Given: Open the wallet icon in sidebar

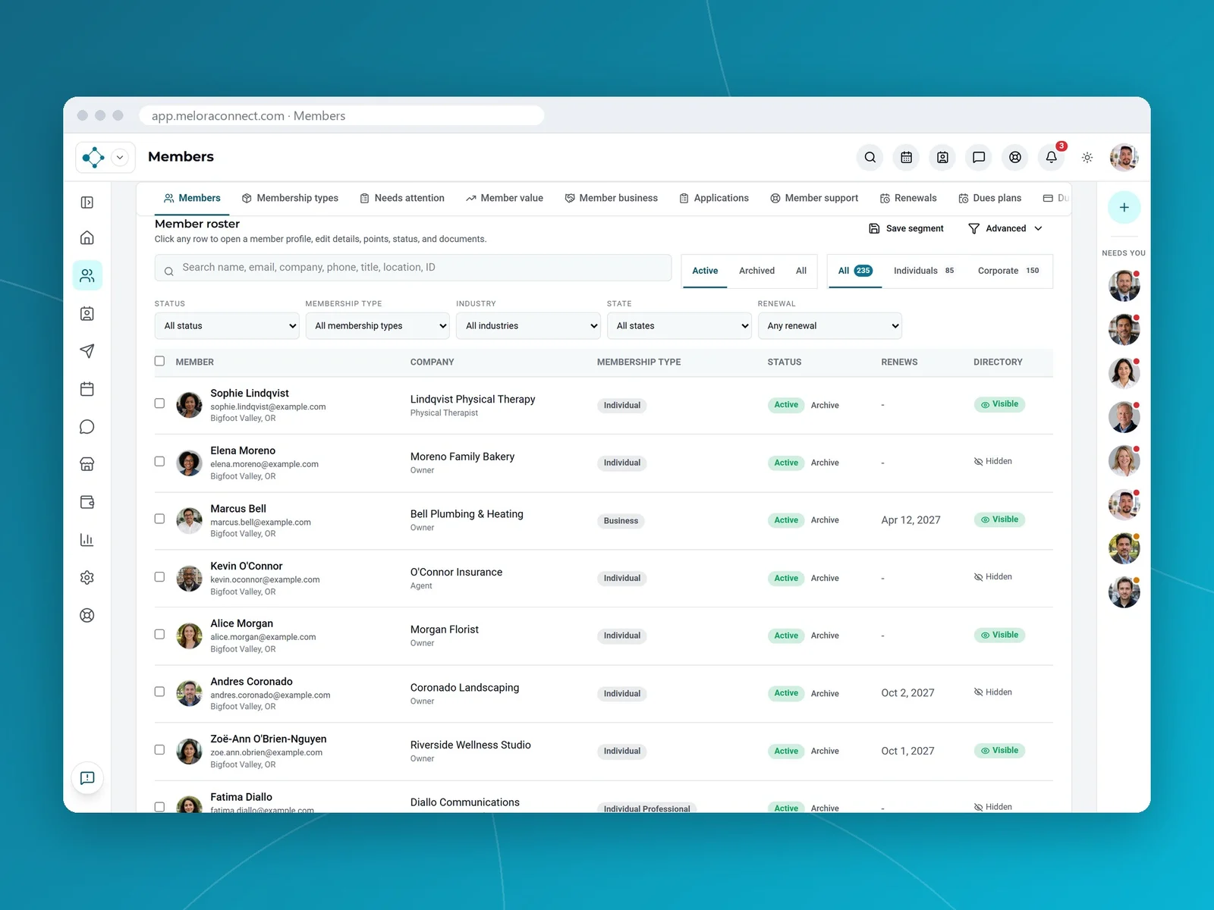Looking at the screenshot, I should click(87, 502).
